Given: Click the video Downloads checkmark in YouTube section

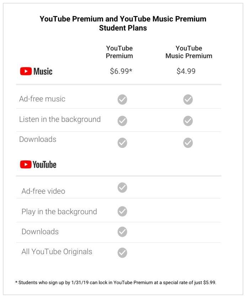Looking at the screenshot, I should pos(122,232).
